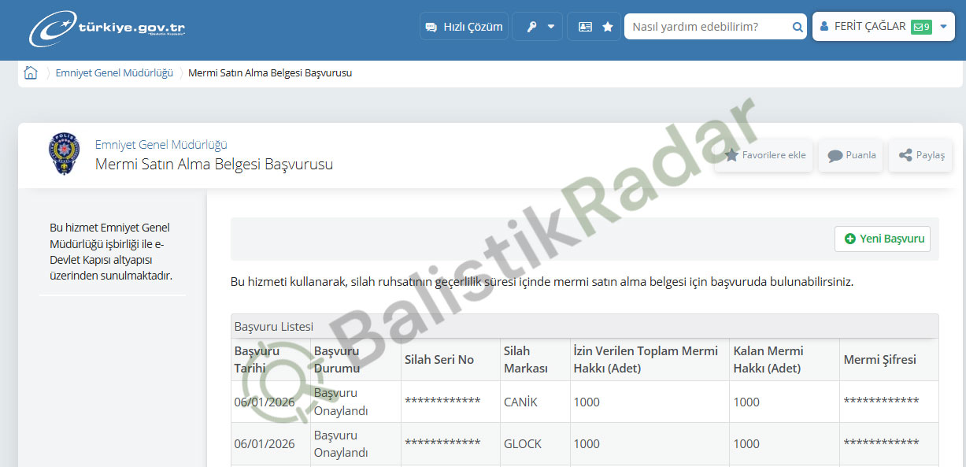Click the 06/01/2026 date in GLOCK row

265,444
